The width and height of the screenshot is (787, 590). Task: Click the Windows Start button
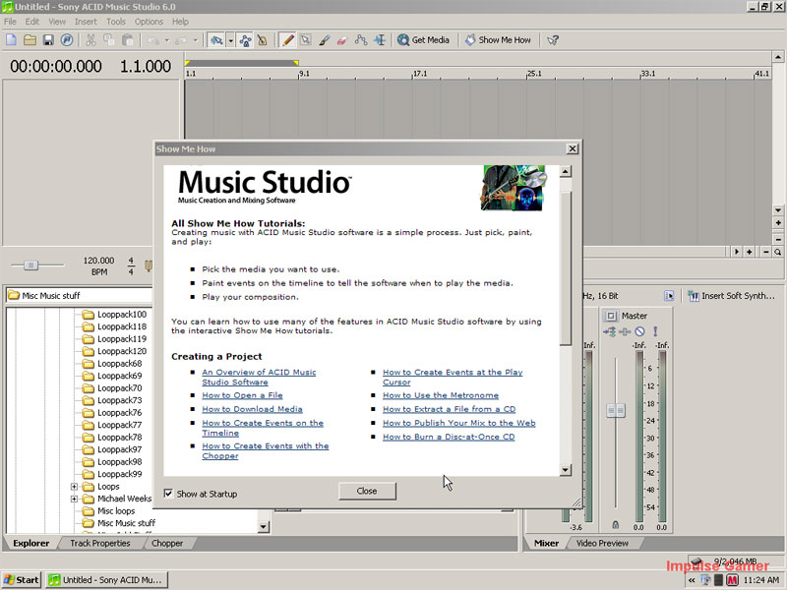(21, 580)
